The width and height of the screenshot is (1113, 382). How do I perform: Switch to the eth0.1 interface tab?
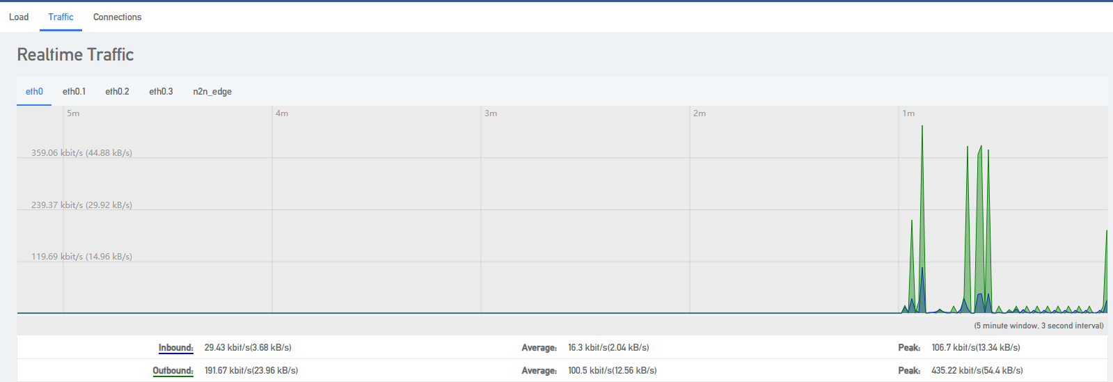[74, 91]
